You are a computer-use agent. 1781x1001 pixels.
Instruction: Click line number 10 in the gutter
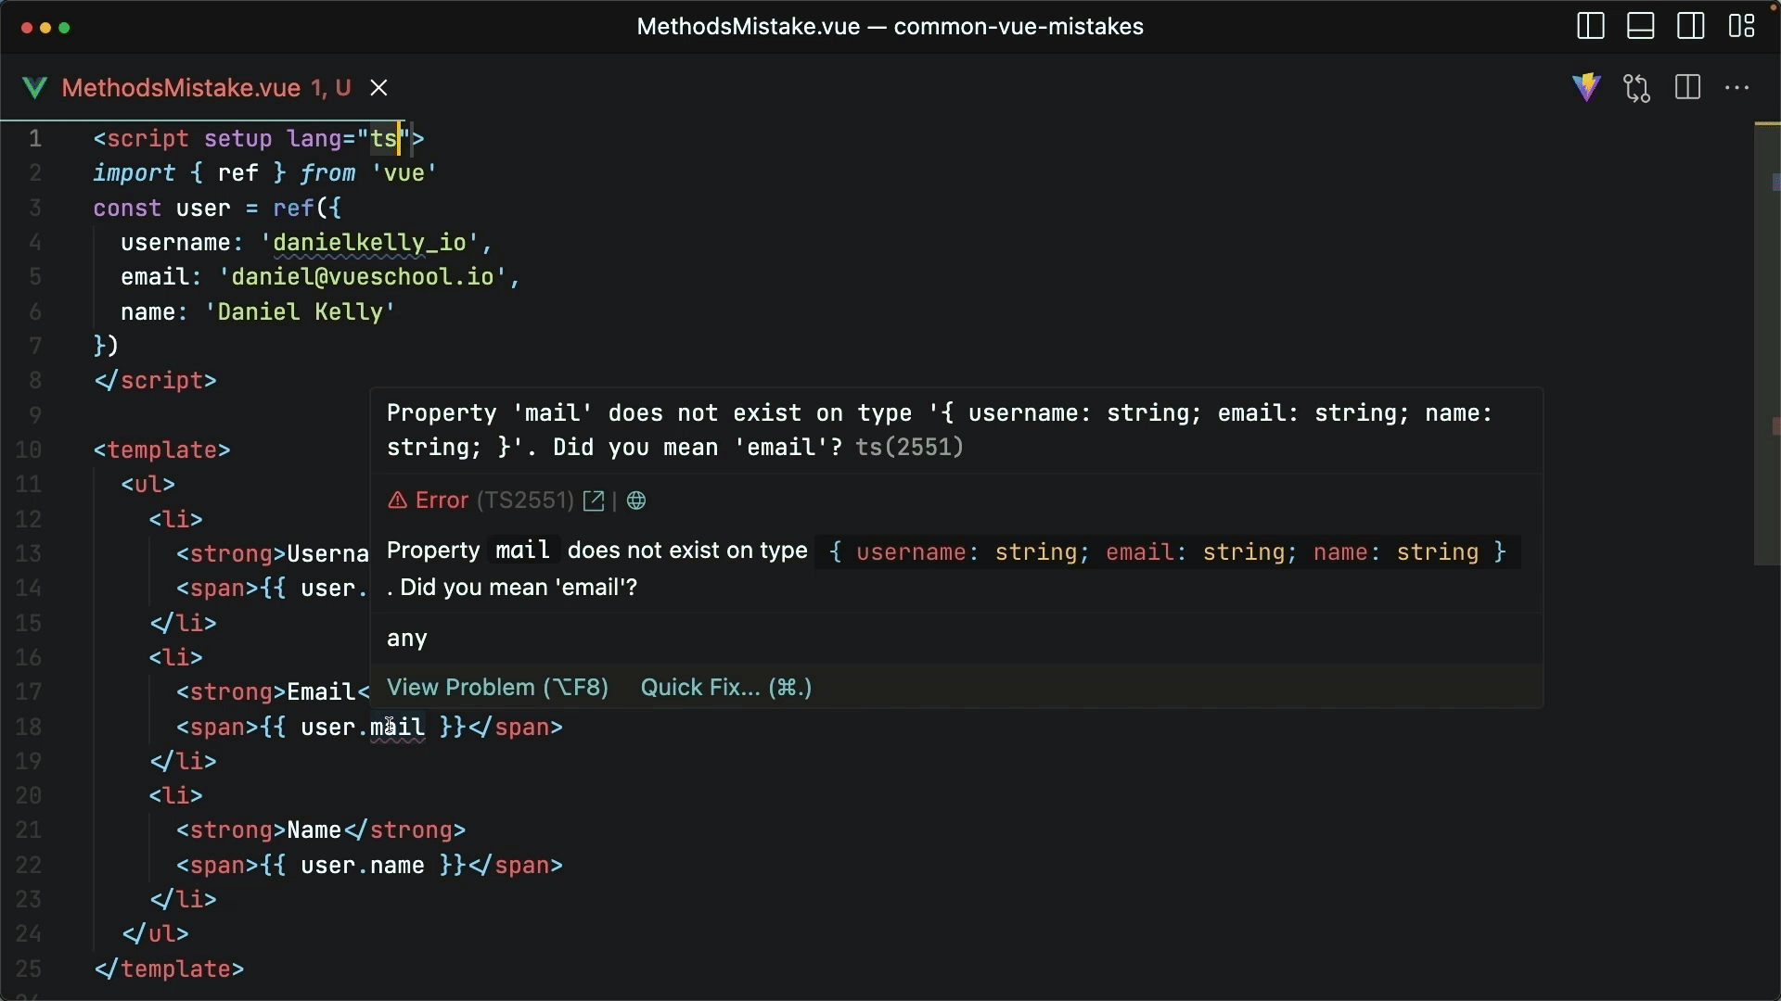[x=29, y=450]
